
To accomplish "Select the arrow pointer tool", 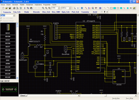I will (75, 8).
